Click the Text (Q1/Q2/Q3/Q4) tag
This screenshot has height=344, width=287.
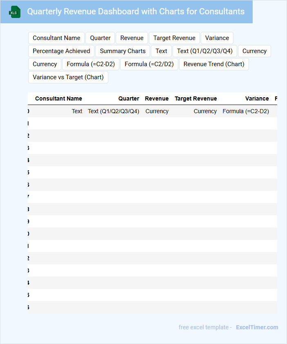pyautogui.click(x=205, y=51)
